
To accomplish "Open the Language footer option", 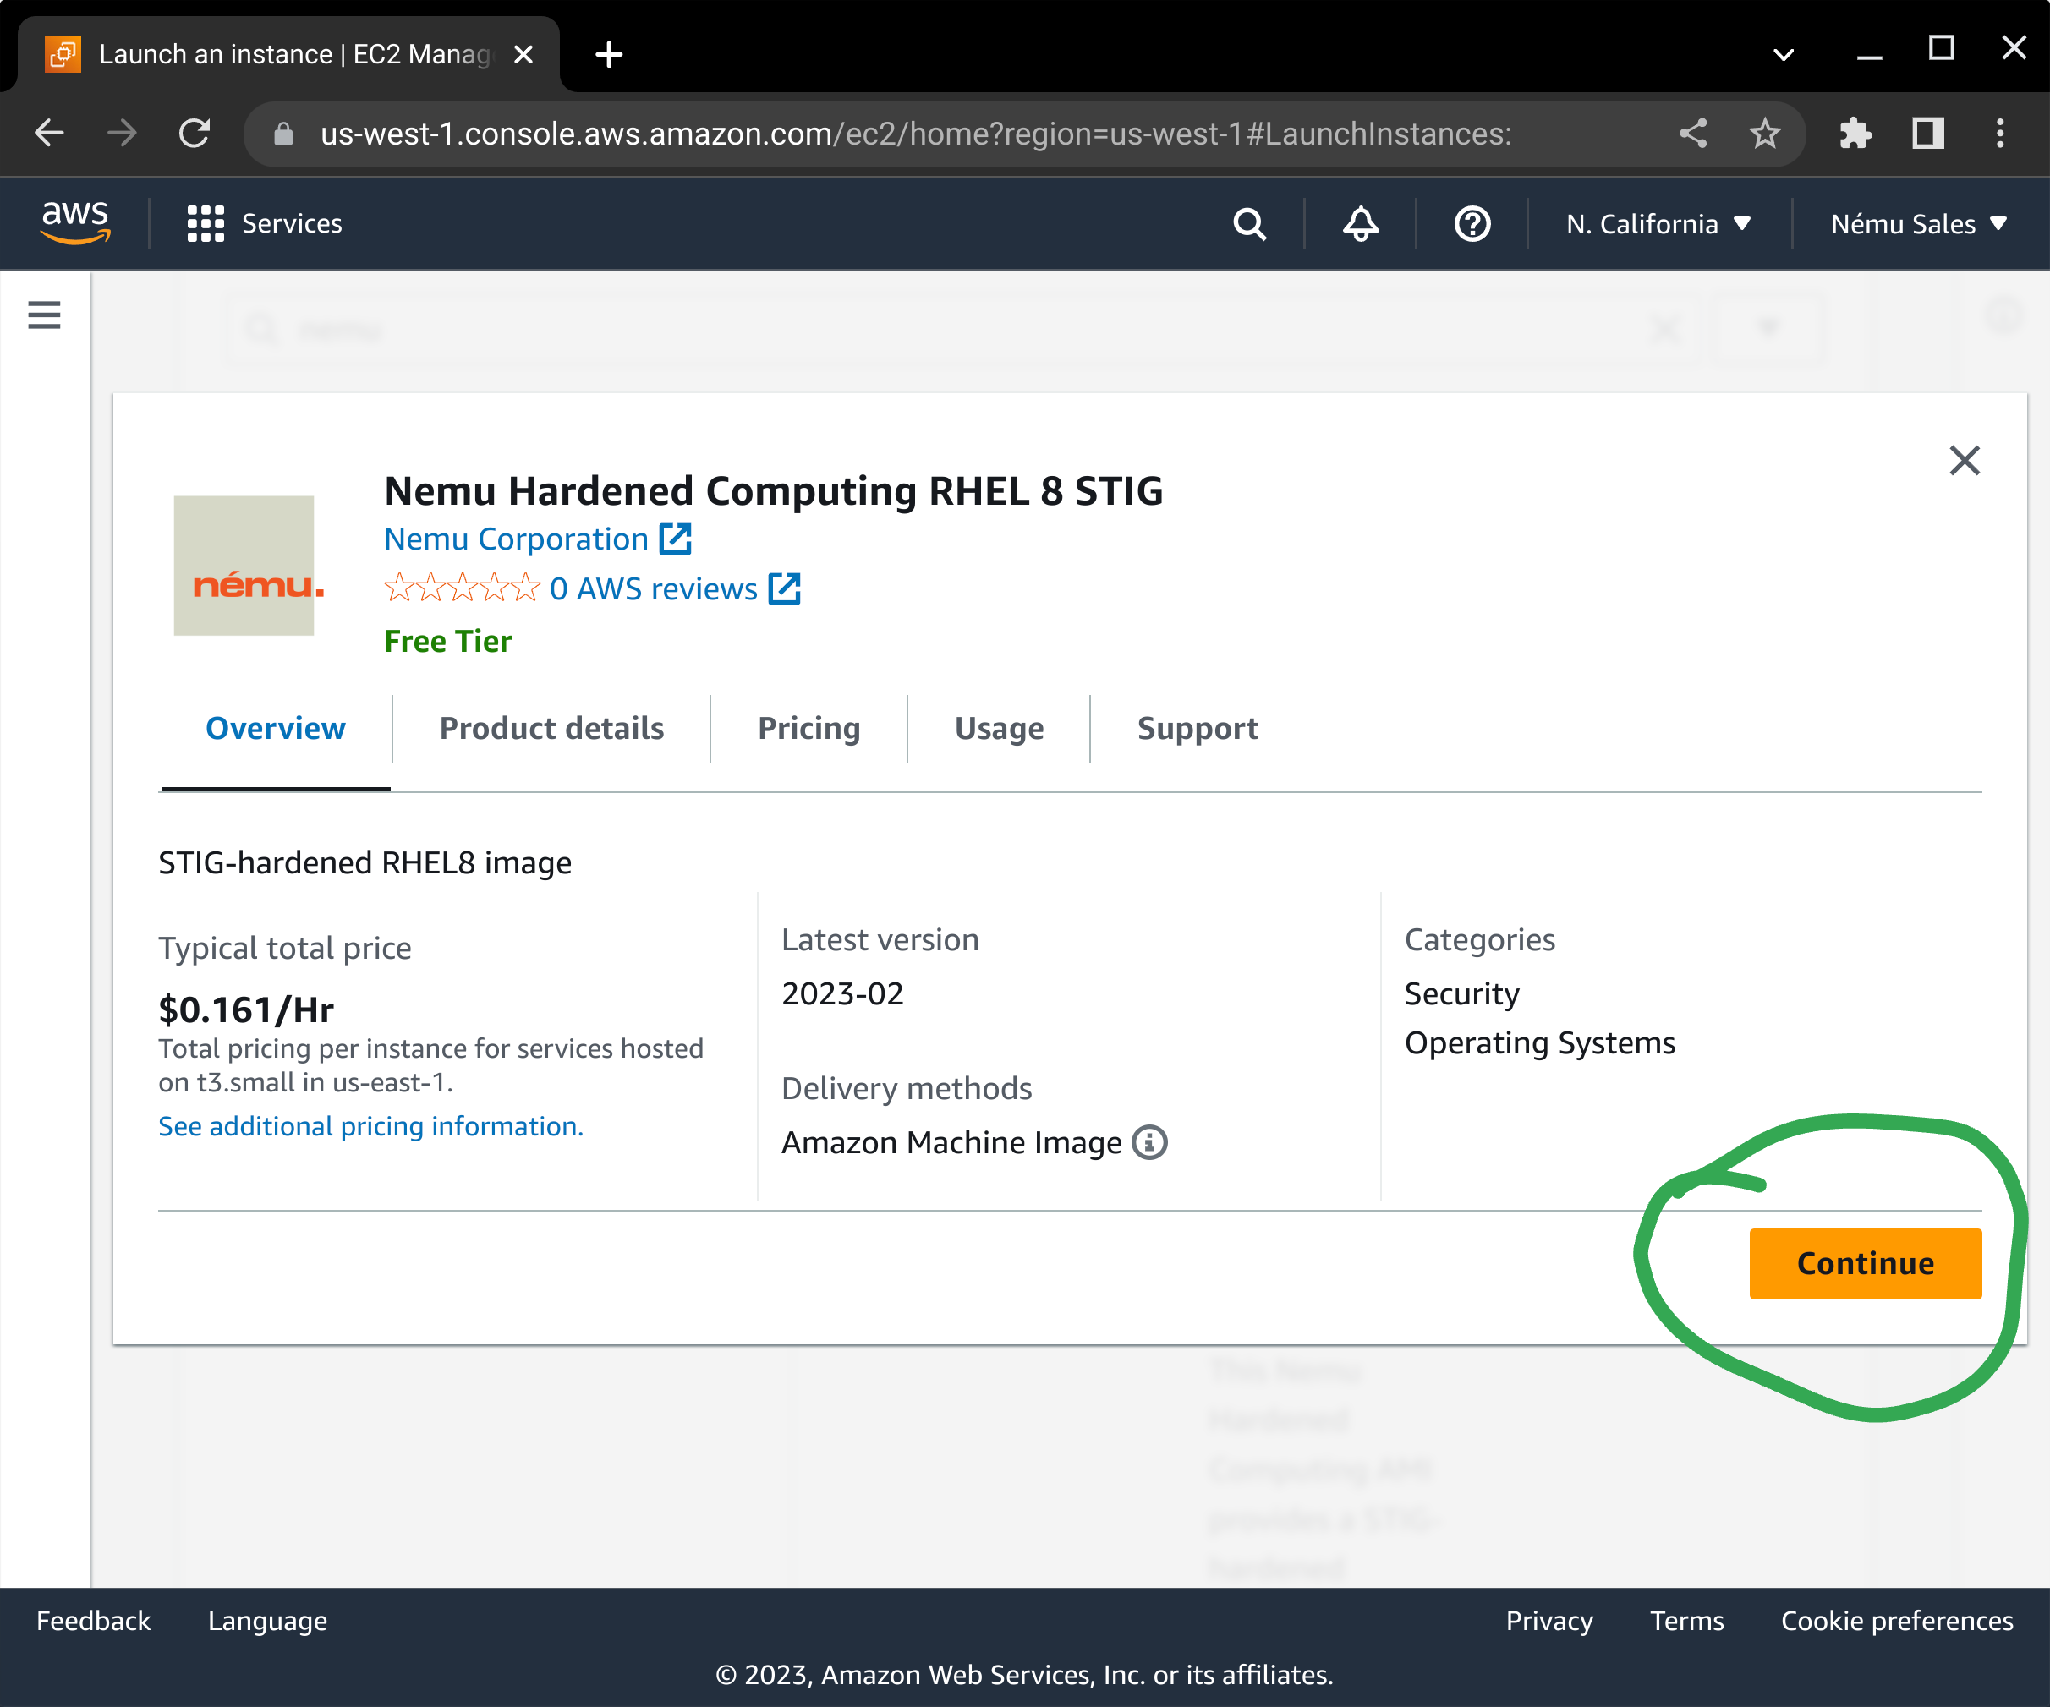I will click(267, 1621).
